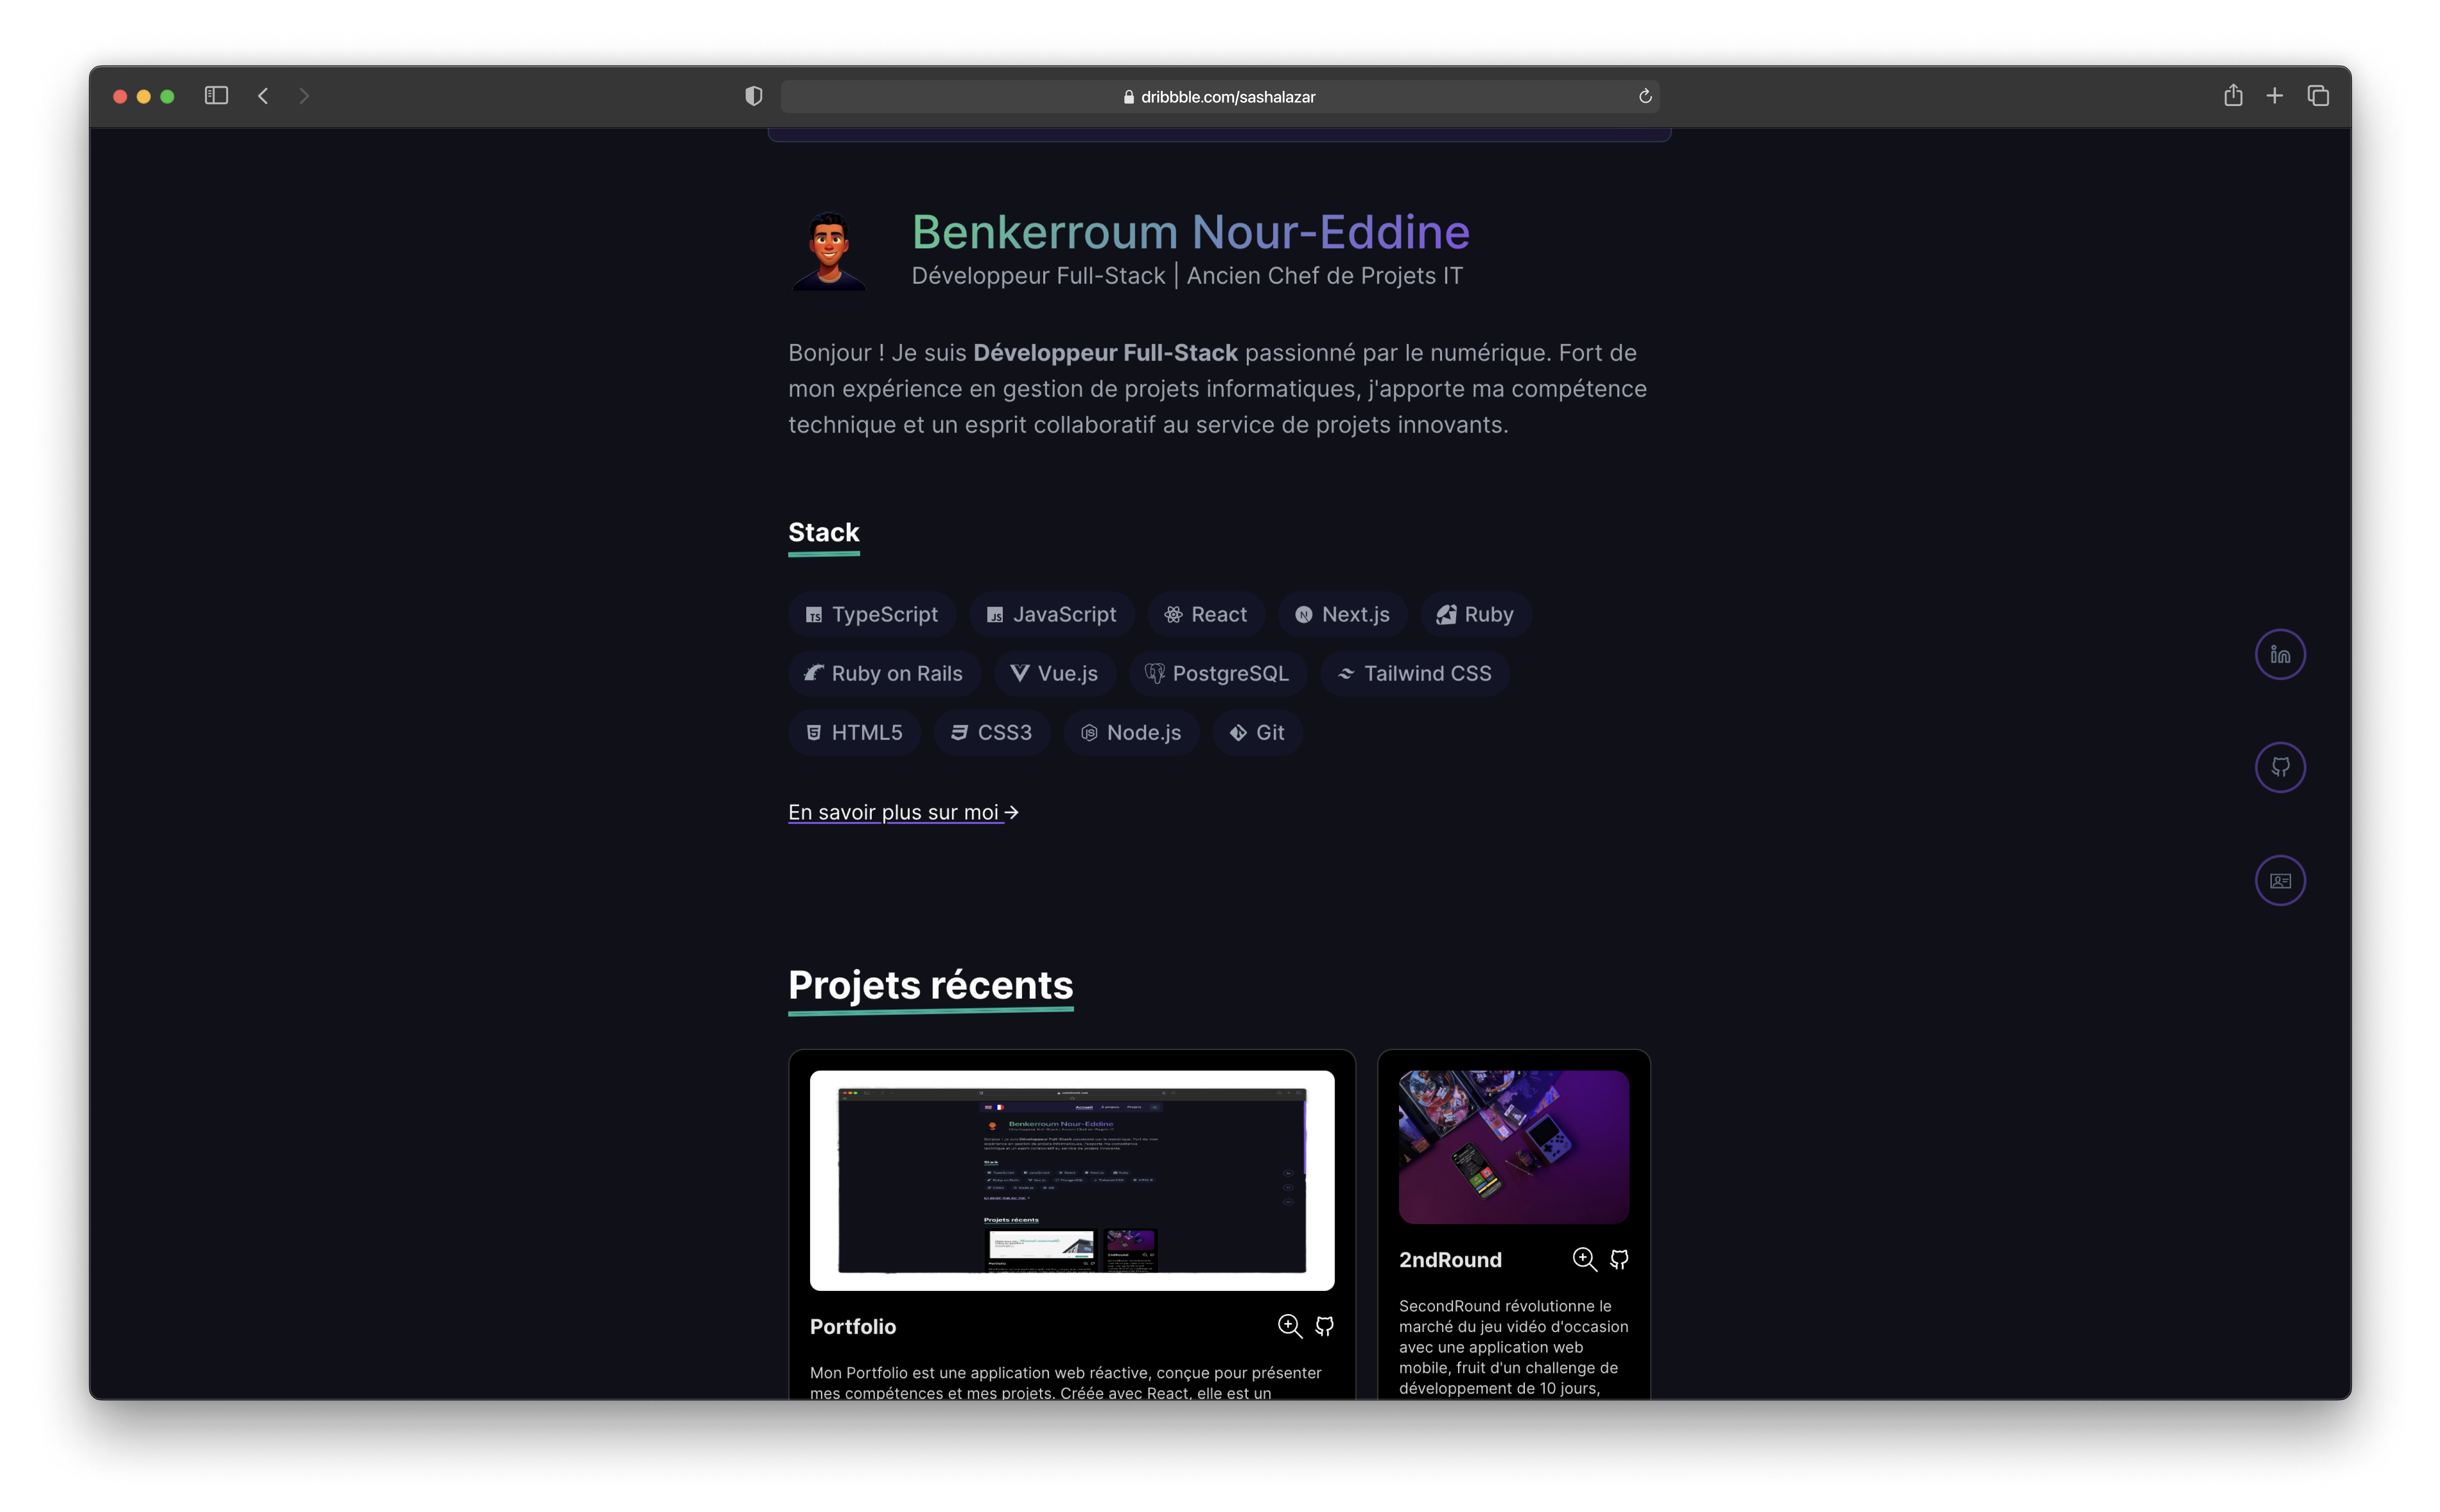Open the Portfolio project screenshot thumbnail

point(1072,1180)
